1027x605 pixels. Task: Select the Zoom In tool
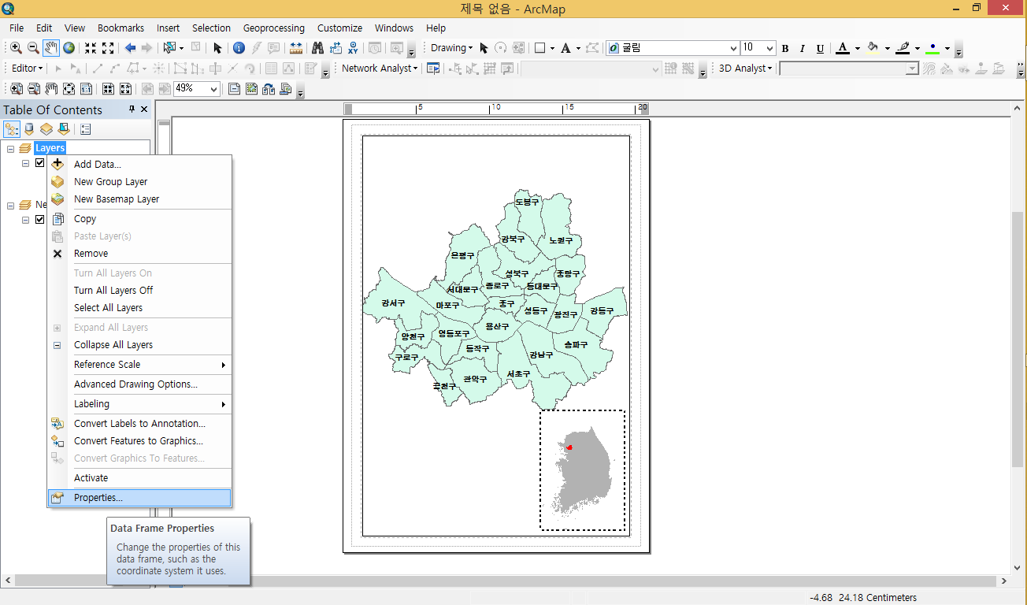pyautogui.click(x=16, y=48)
